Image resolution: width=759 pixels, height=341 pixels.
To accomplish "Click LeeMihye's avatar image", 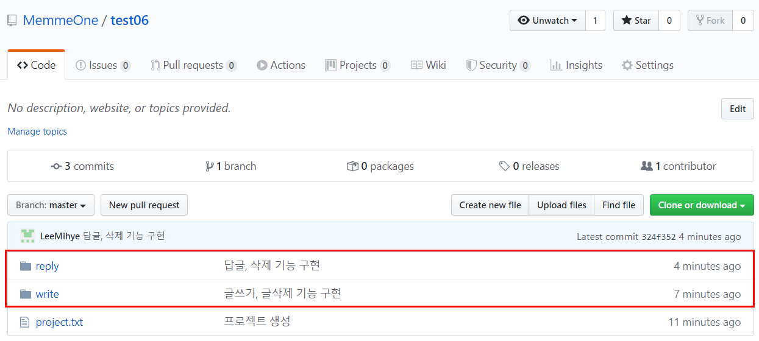I will click(27, 236).
